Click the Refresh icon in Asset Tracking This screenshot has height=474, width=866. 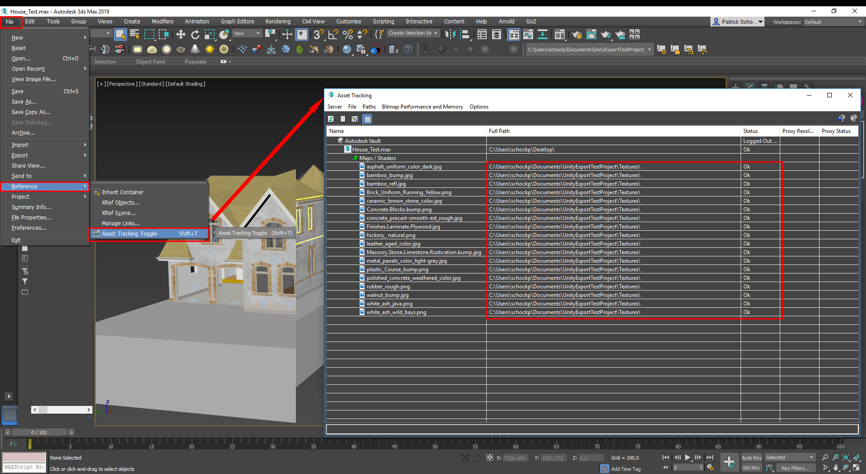pos(331,119)
